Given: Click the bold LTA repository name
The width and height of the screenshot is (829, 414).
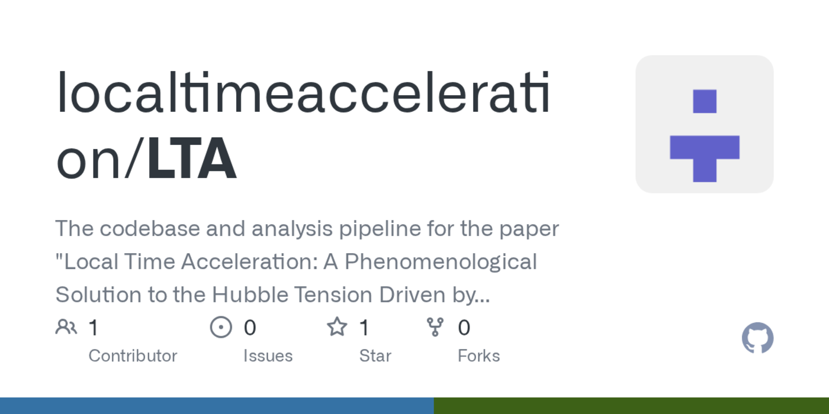Looking at the screenshot, I should 192,160.
